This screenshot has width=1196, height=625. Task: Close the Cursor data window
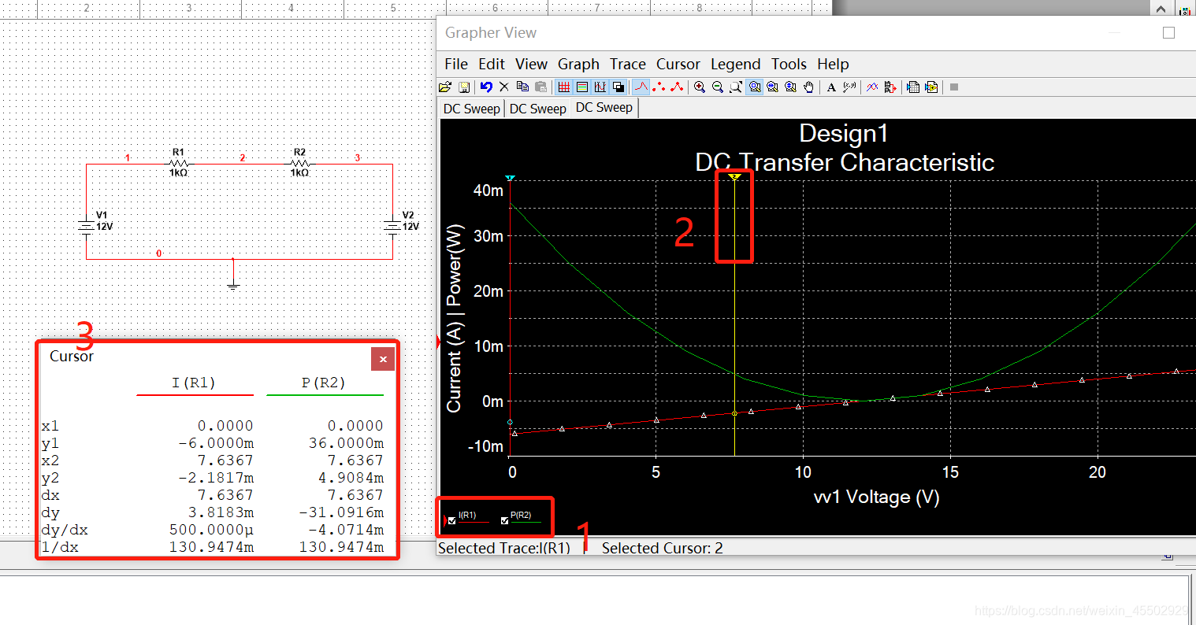(x=383, y=359)
